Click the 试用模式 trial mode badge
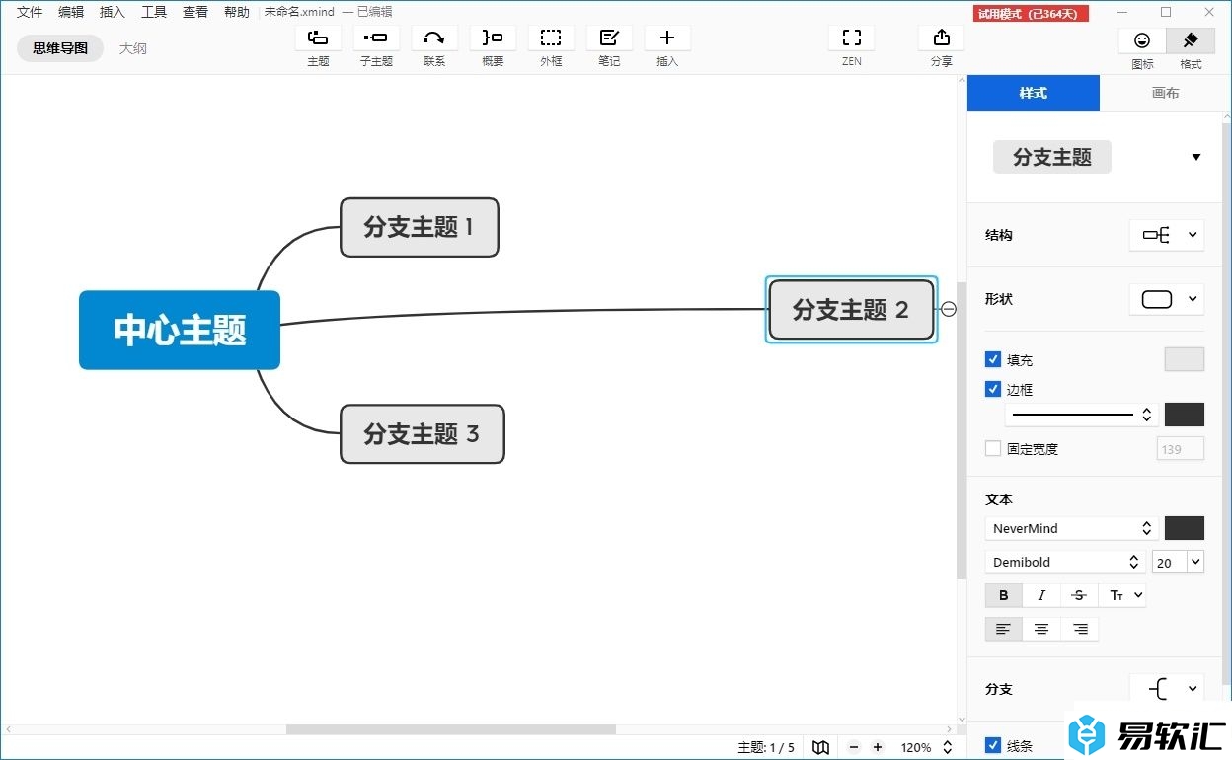This screenshot has height=760, width=1232. pyautogui.click(x=1031, y=13)
